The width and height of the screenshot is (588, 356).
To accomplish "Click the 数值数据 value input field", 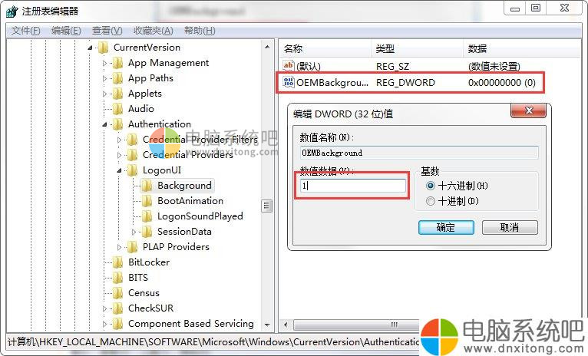I will pos(352,186).
